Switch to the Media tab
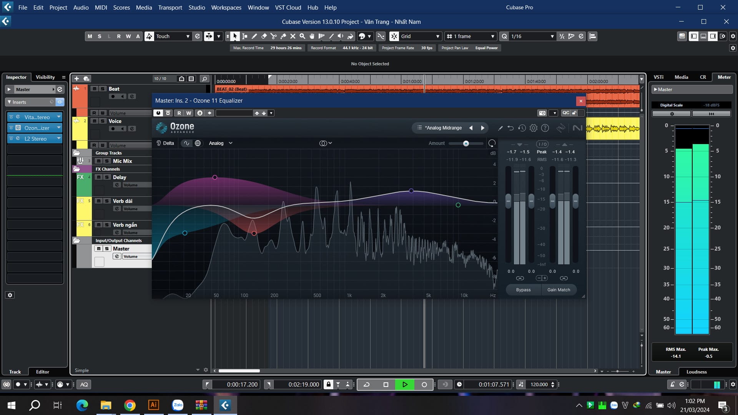This screenshot has height=415, width=738. point(681,77)
